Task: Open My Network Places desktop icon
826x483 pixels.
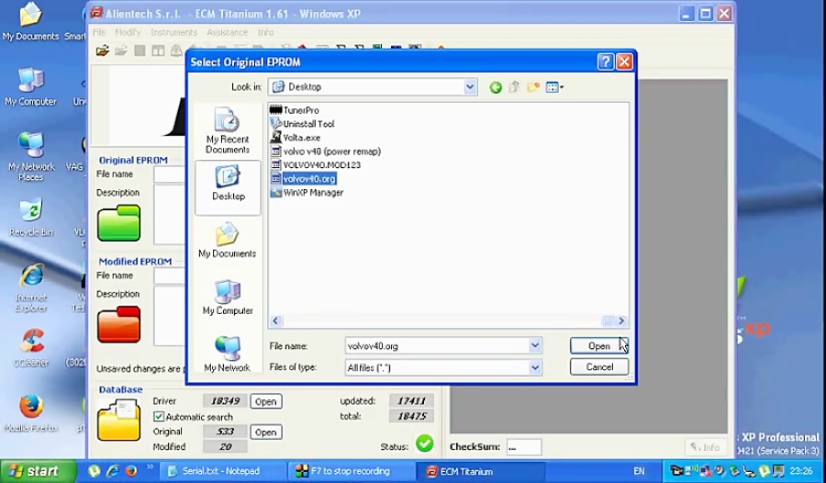Action: 31,157
